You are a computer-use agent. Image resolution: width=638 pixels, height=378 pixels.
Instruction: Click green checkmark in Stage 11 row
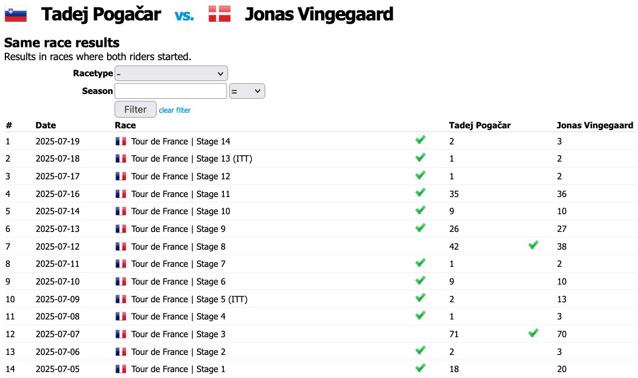(420, 192)
